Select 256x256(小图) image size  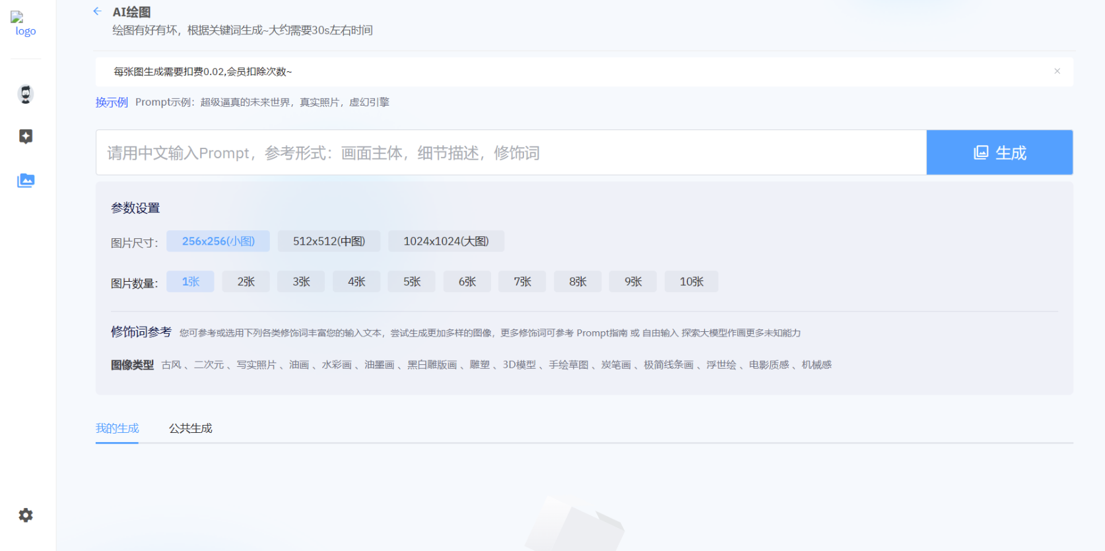pos(218,242)
